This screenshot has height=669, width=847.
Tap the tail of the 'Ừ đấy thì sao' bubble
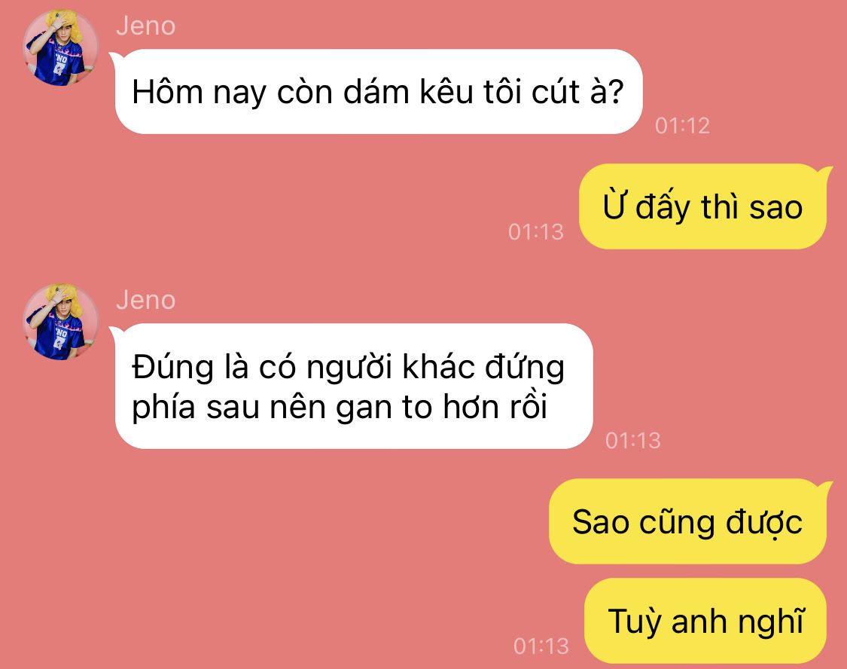[825, 173]
